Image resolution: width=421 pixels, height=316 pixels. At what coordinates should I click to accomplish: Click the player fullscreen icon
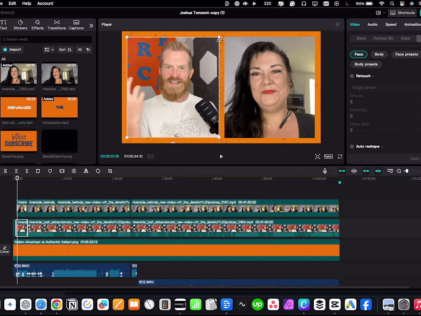pyautogui.click(x=340, y=157)
